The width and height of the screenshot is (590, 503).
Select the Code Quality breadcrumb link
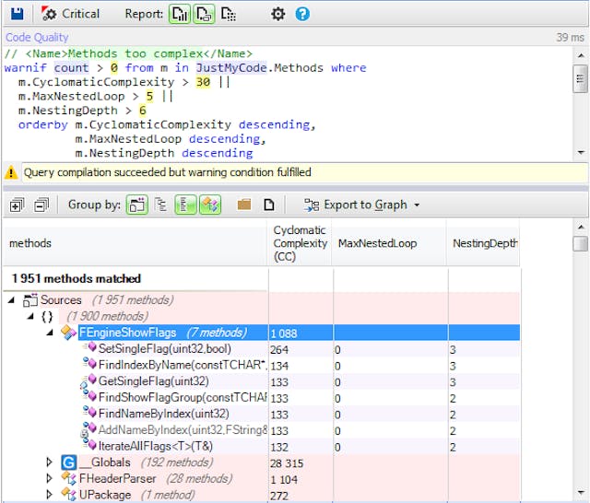click(x=37, y=38)
